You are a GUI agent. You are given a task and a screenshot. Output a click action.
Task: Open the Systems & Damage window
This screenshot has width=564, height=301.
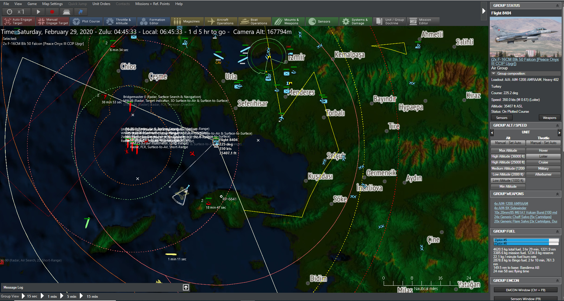click(356, 21)
